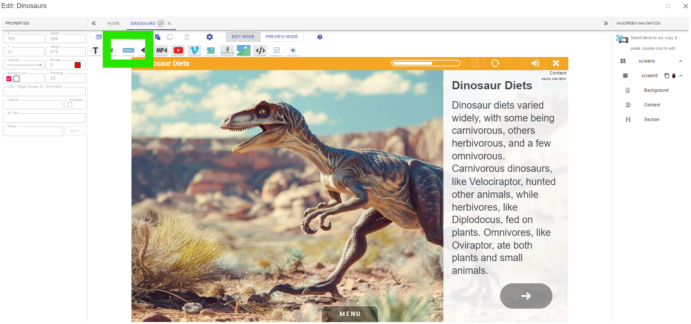Click the URL / Target Screen ID field

44,91
